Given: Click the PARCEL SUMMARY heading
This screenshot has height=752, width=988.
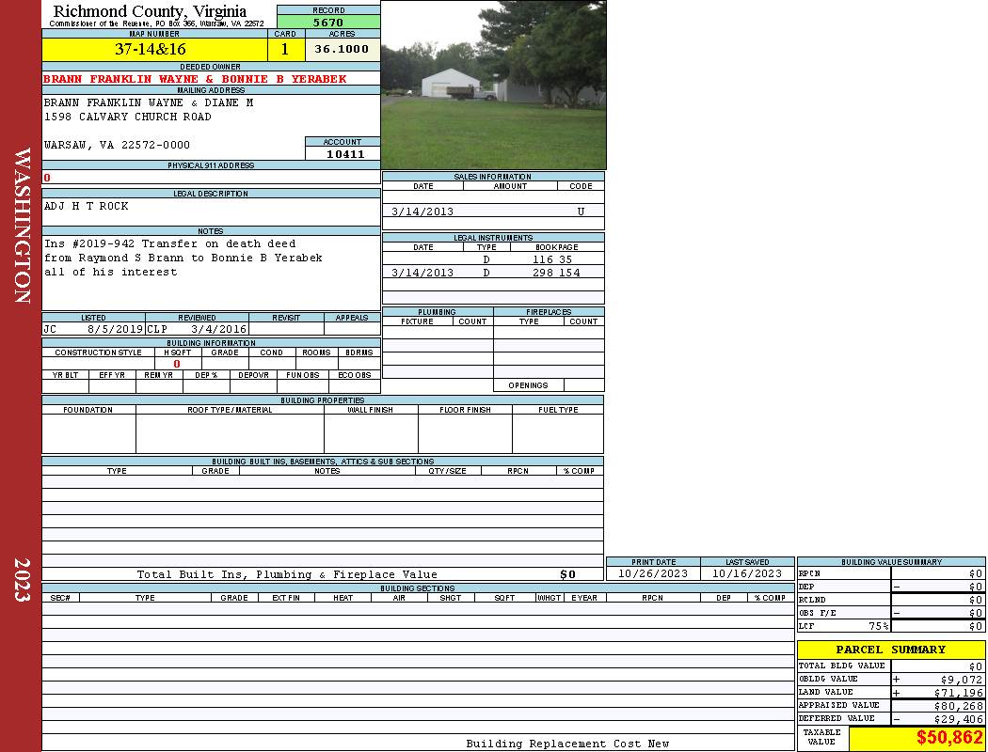Looking at the screenshot, I should pyautogui.click(x=890, y=650).
